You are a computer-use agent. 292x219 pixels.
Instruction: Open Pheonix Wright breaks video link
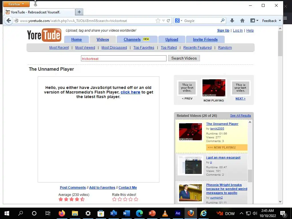[227, 189]
